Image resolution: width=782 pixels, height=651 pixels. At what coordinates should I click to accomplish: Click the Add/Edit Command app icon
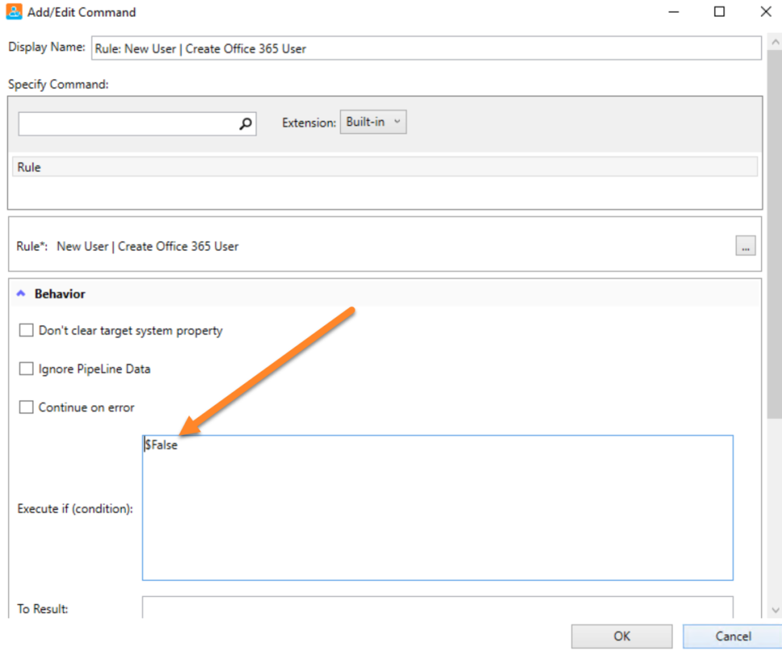(14, 12)
